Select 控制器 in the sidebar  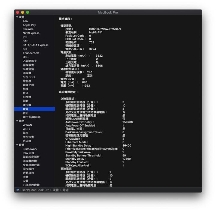click(x=27, y=81)
